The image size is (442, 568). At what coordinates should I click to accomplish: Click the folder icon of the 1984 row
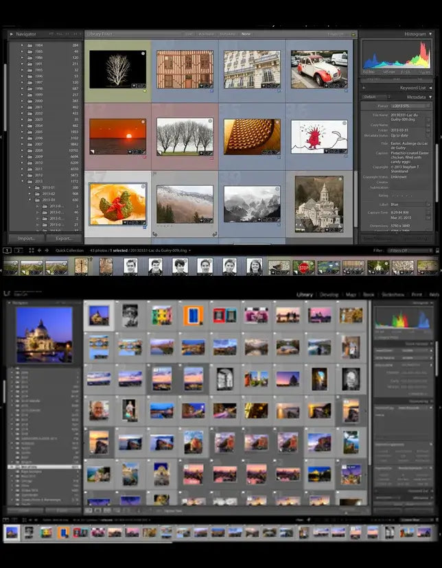30,45
